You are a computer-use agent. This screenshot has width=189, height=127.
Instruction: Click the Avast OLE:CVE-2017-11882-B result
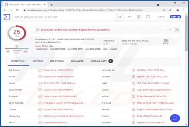[x=59, y=83]
